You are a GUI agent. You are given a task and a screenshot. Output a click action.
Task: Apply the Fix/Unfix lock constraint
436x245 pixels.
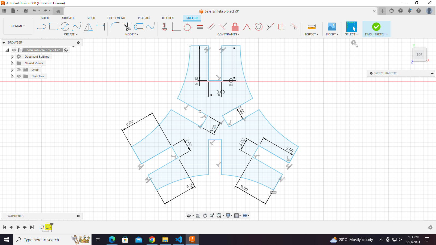pyautogui.click(x=235, y=27)
